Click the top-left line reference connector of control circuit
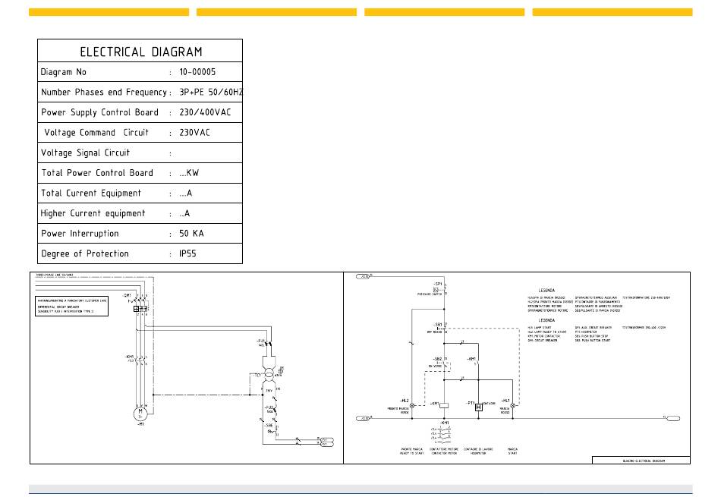The image size is (721, 497). (363, 277)
